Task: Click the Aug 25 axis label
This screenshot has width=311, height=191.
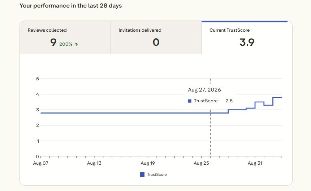Action: point(201,163)
